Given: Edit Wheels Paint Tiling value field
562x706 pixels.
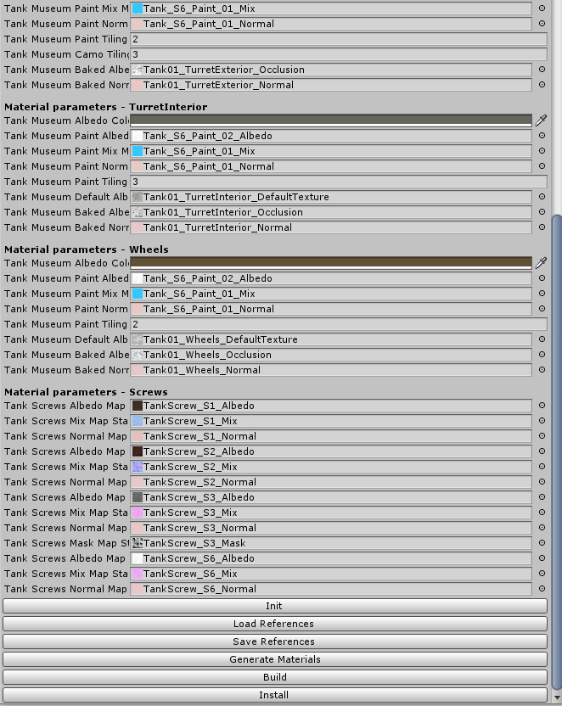Looking at the screenshot, I should 339,324.
